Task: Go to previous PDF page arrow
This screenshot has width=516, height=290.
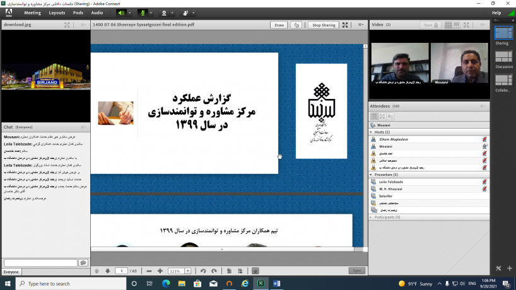Action: click(97, 271)
